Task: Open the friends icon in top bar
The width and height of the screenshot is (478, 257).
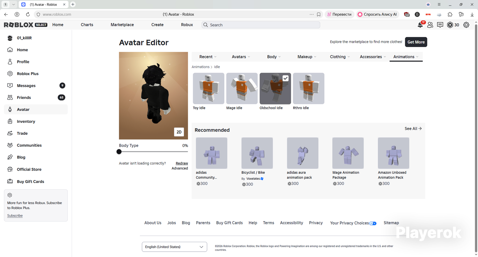Action: (x=430, y=25)
